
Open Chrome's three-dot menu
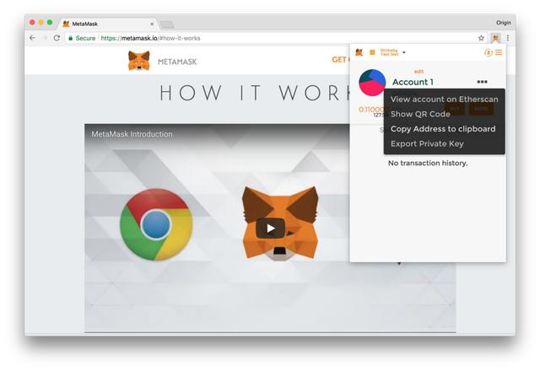pos(508,38)
